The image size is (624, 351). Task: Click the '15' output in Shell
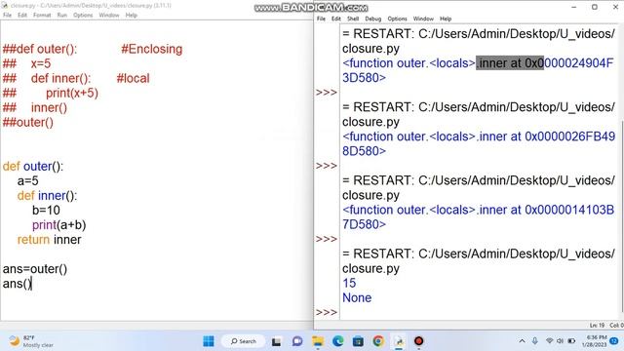pos(349,283)
